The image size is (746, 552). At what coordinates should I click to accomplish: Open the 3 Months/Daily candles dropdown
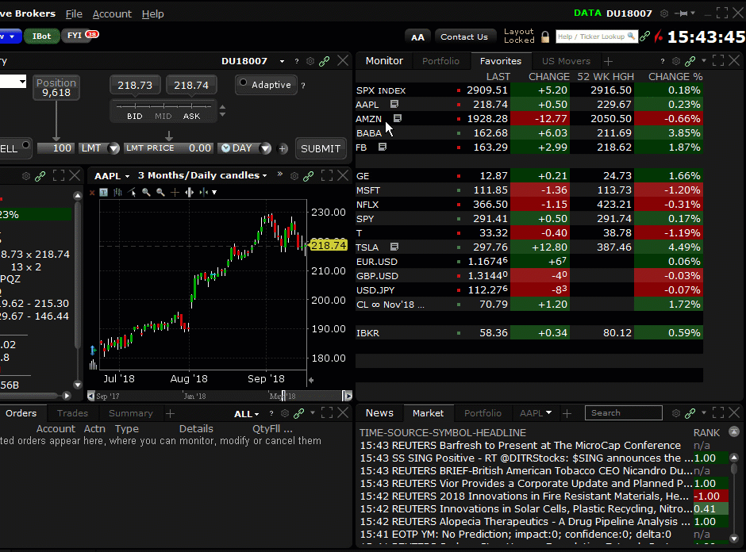point(264,176)
